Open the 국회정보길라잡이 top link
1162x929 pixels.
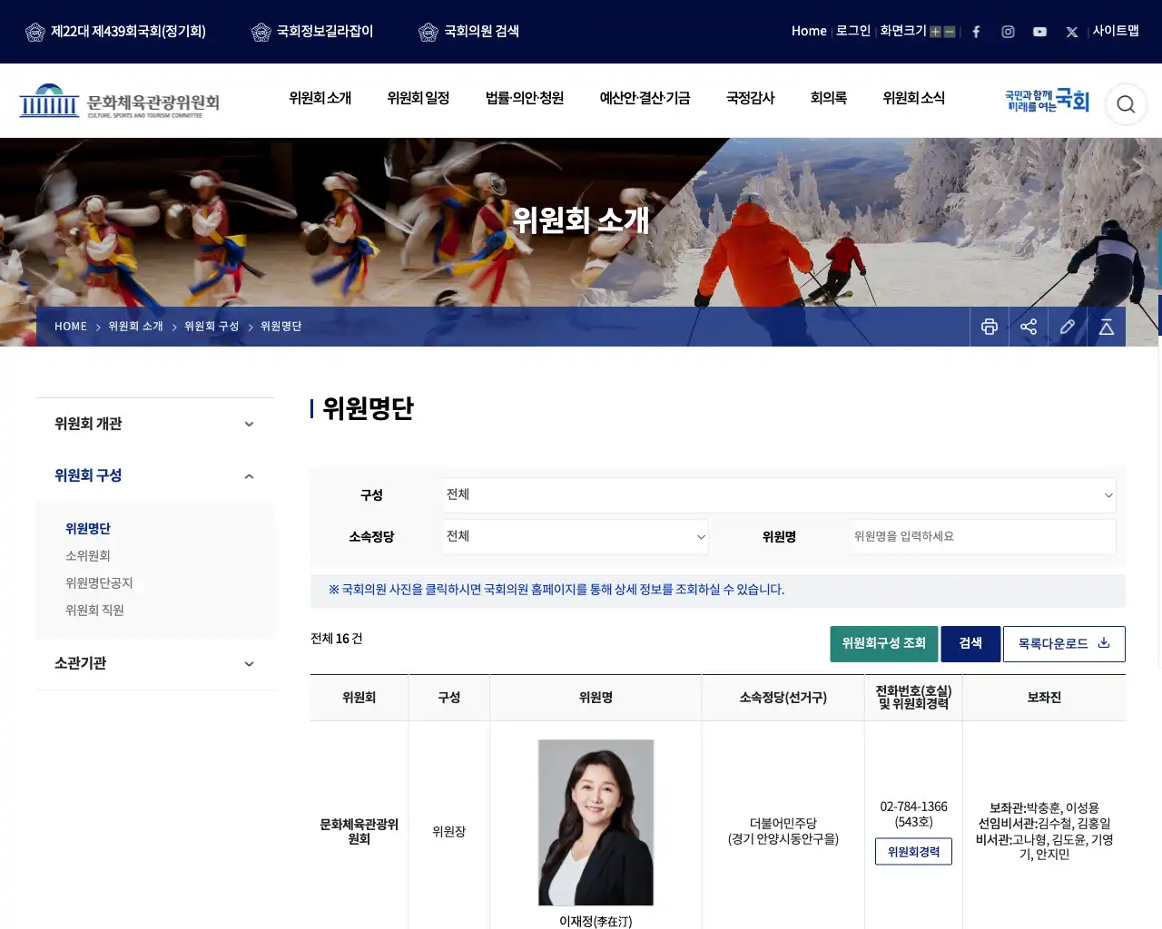coord(312,32)
